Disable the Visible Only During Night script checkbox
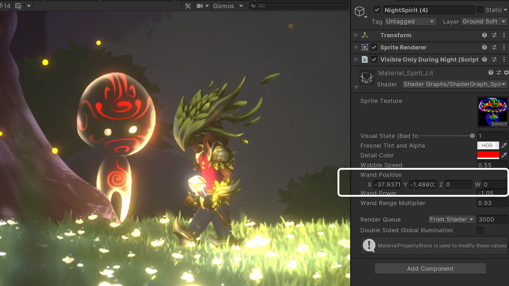Viewport: 509px width, 286px height. tap(374, 60)
